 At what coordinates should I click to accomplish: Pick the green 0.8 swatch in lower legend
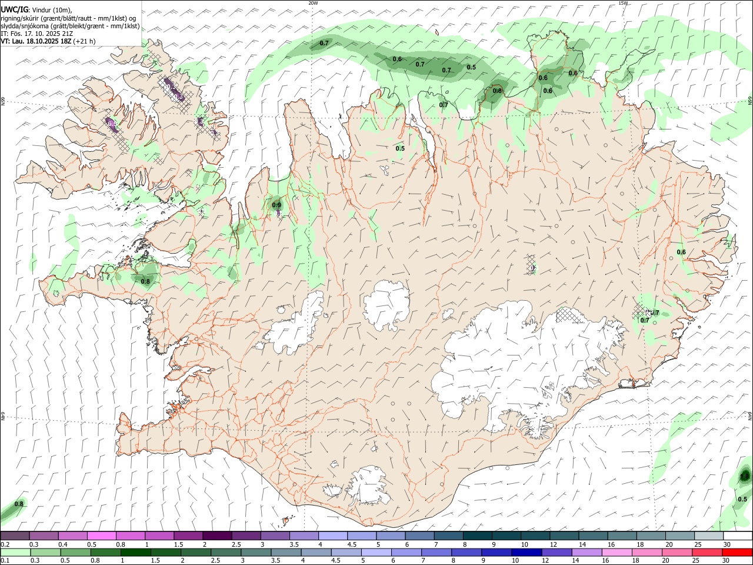105,552
